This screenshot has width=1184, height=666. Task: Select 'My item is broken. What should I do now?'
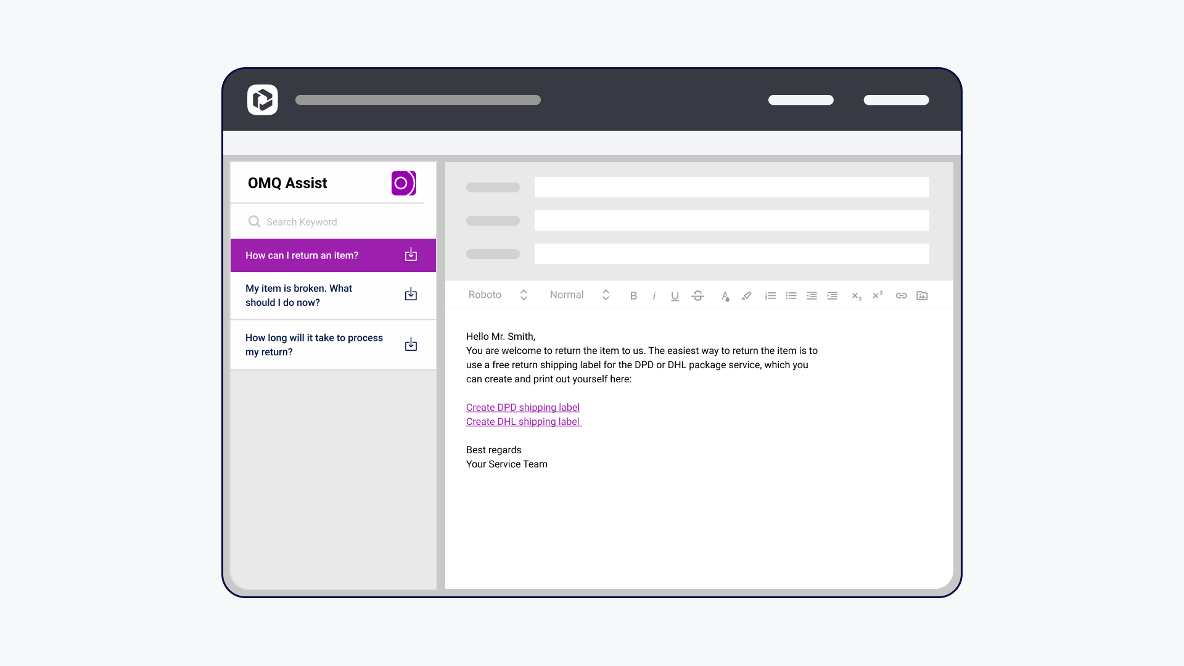point(333,295)
